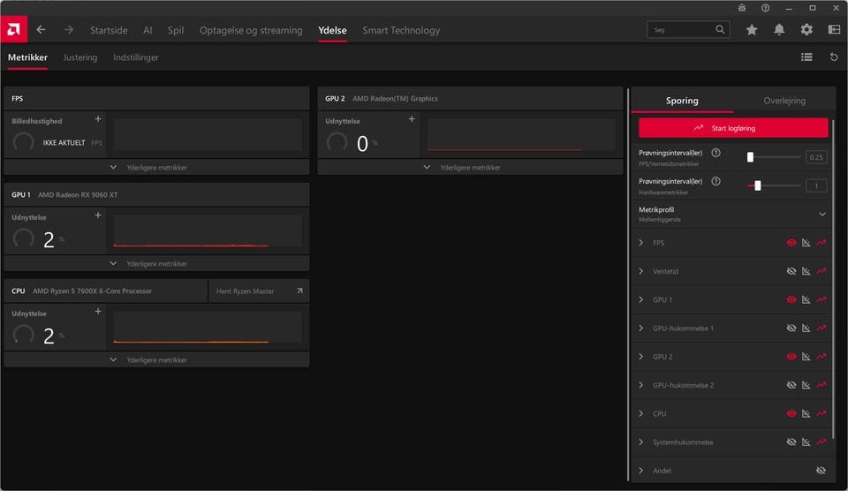Expand the GPU-hukommelse 1 row
Image resolution: width=848 pixels, height=491 pixels.
[641, 329]
